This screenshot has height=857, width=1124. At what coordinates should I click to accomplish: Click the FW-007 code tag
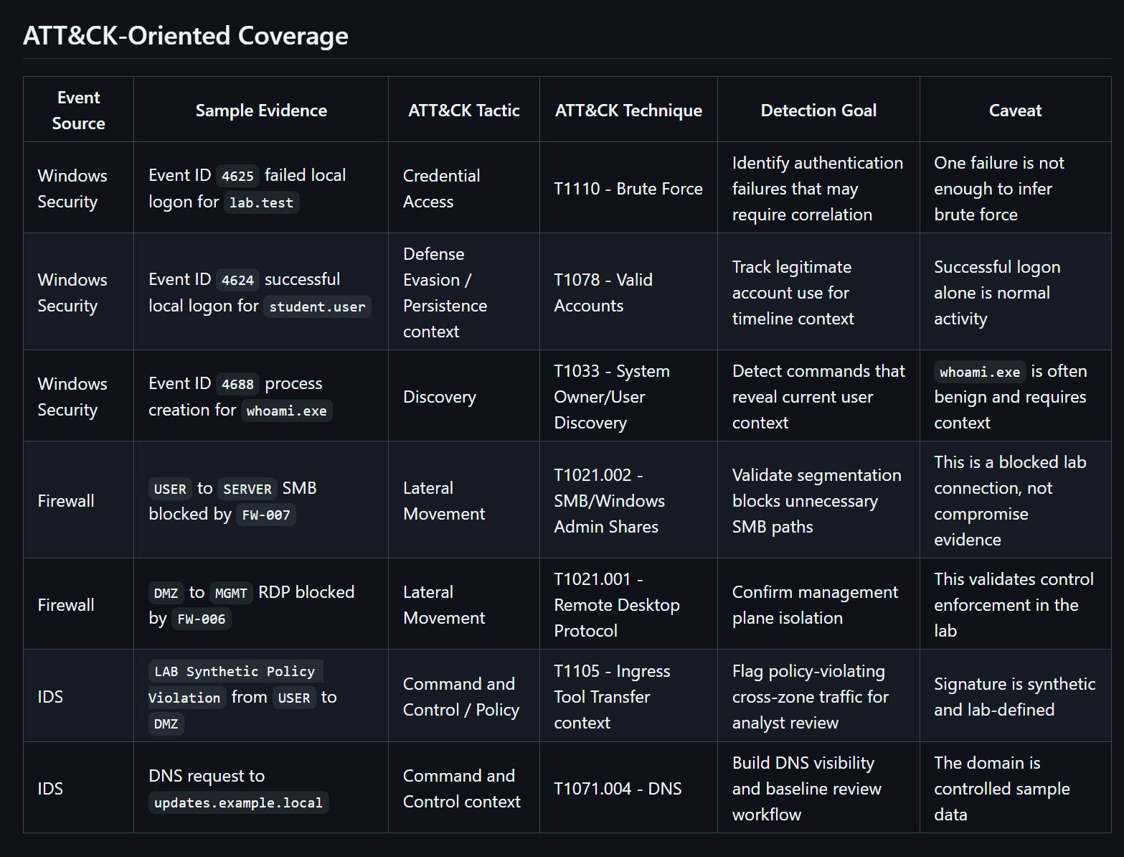[266, 515]
